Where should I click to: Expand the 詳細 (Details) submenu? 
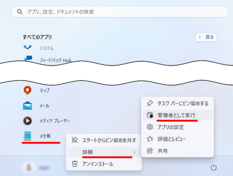tap(104, 152)
